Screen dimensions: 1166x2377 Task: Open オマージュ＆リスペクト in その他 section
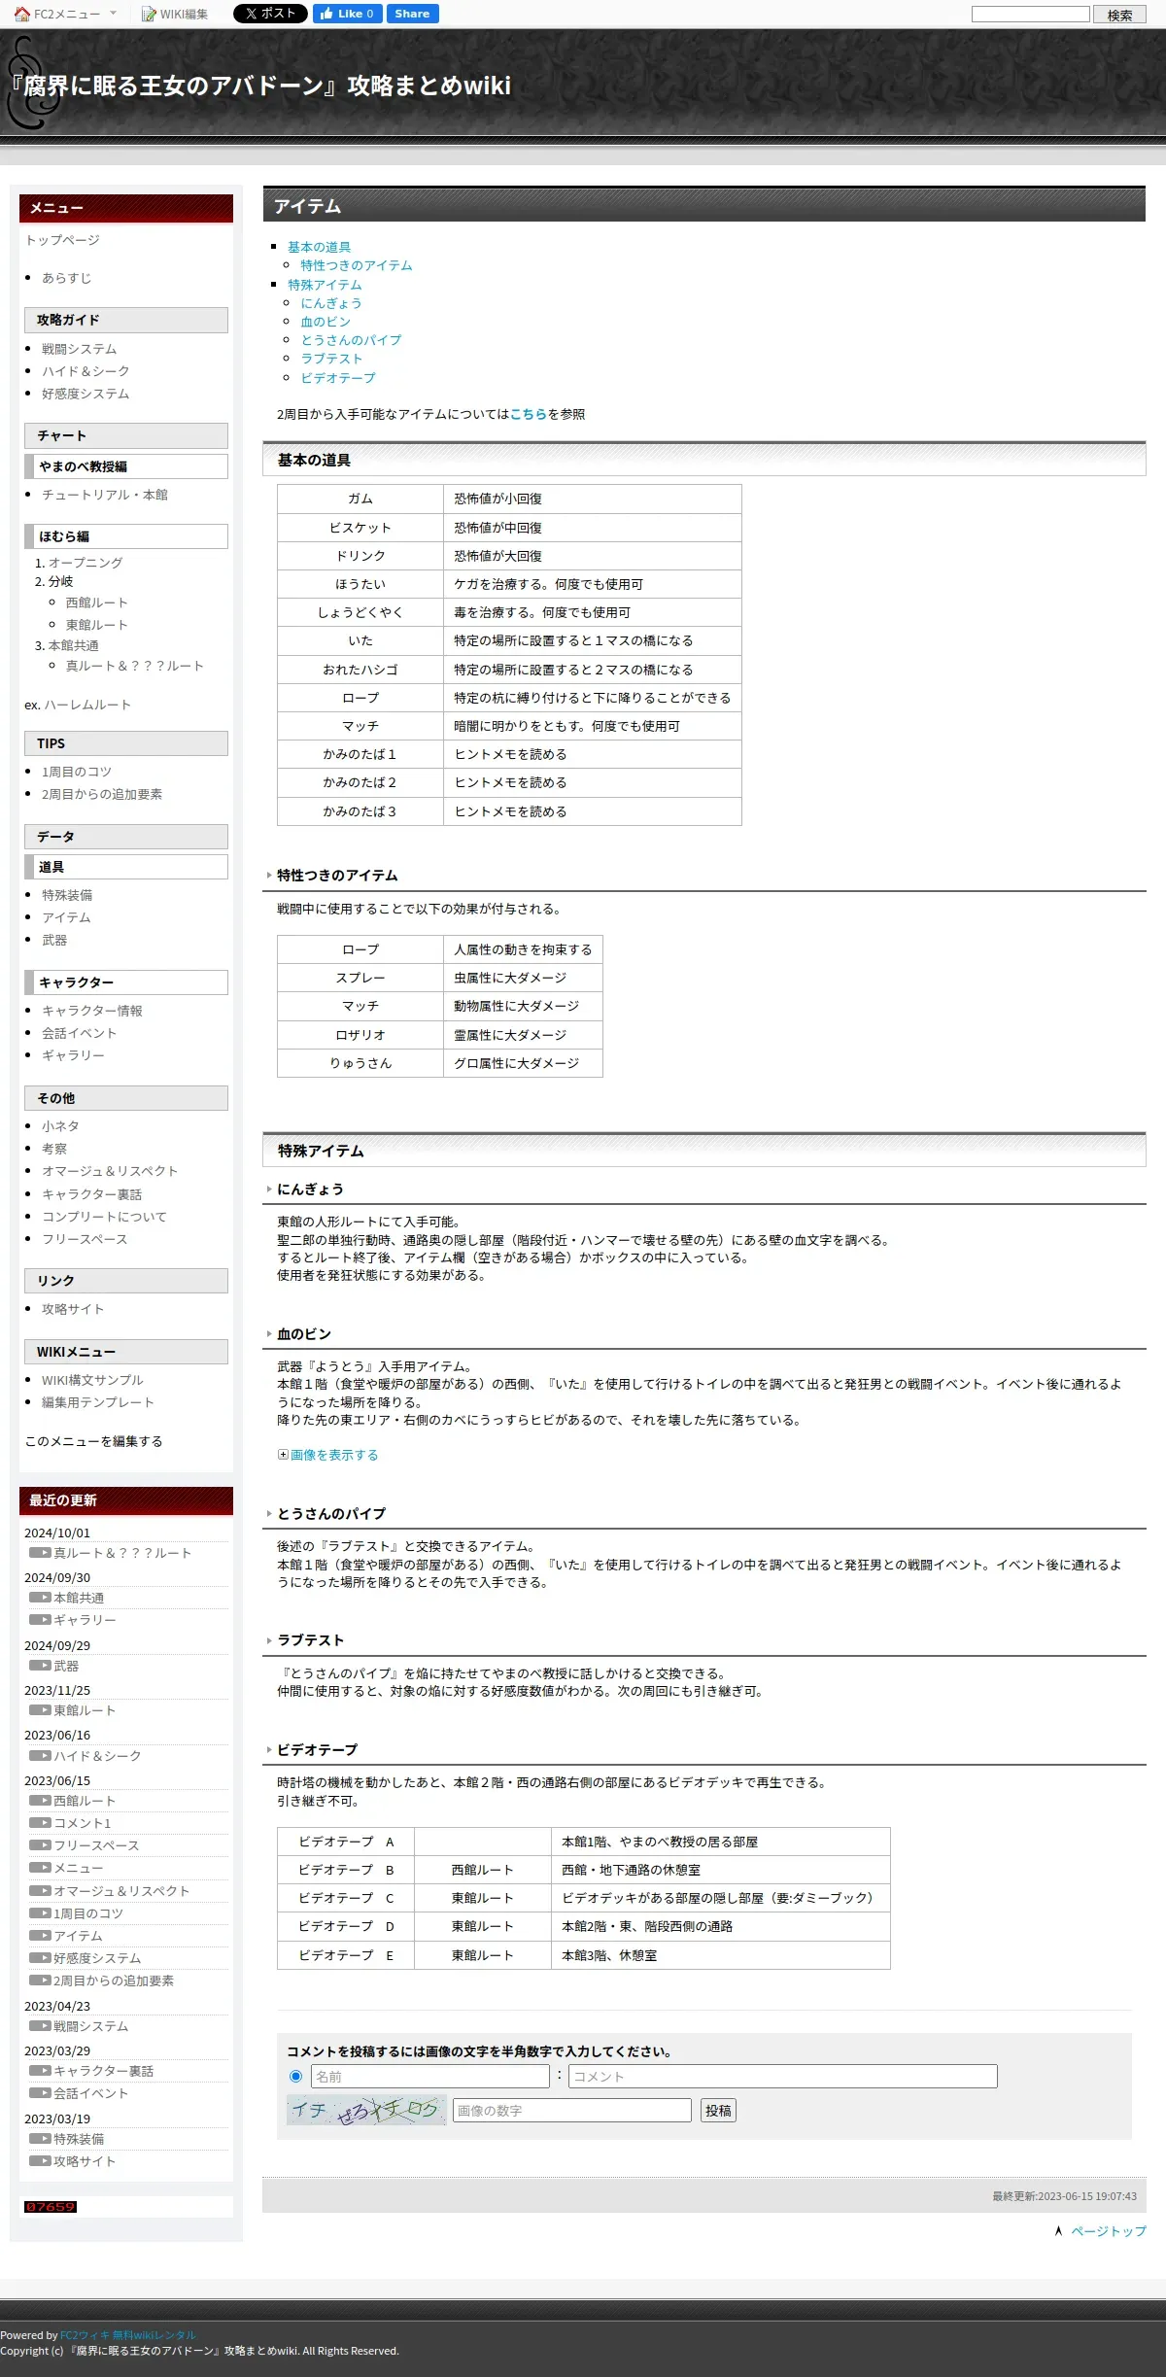pyautogui.click(x=110, y=1171)
